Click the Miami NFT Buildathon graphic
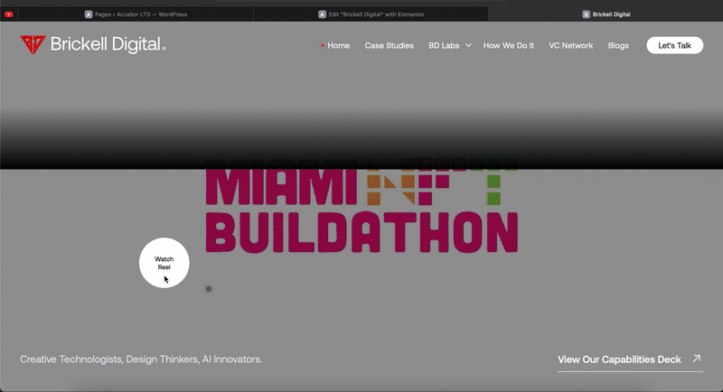 (x=361, y=205)
